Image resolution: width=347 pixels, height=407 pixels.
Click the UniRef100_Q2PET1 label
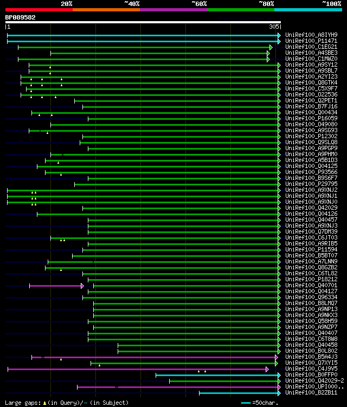coord(311,100)
